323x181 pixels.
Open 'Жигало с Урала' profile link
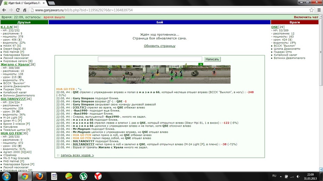[x=15, y=64]
